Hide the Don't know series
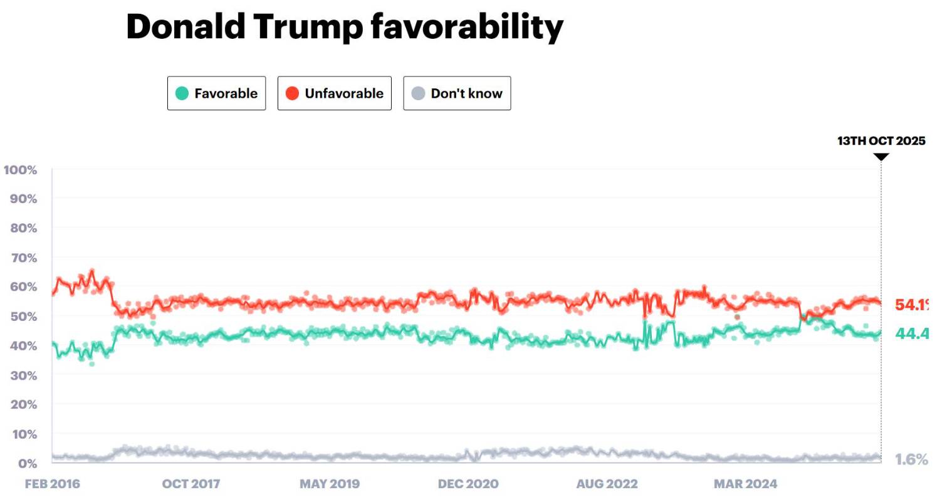Screen dimensions: 940x502 (x=457, y=93)
